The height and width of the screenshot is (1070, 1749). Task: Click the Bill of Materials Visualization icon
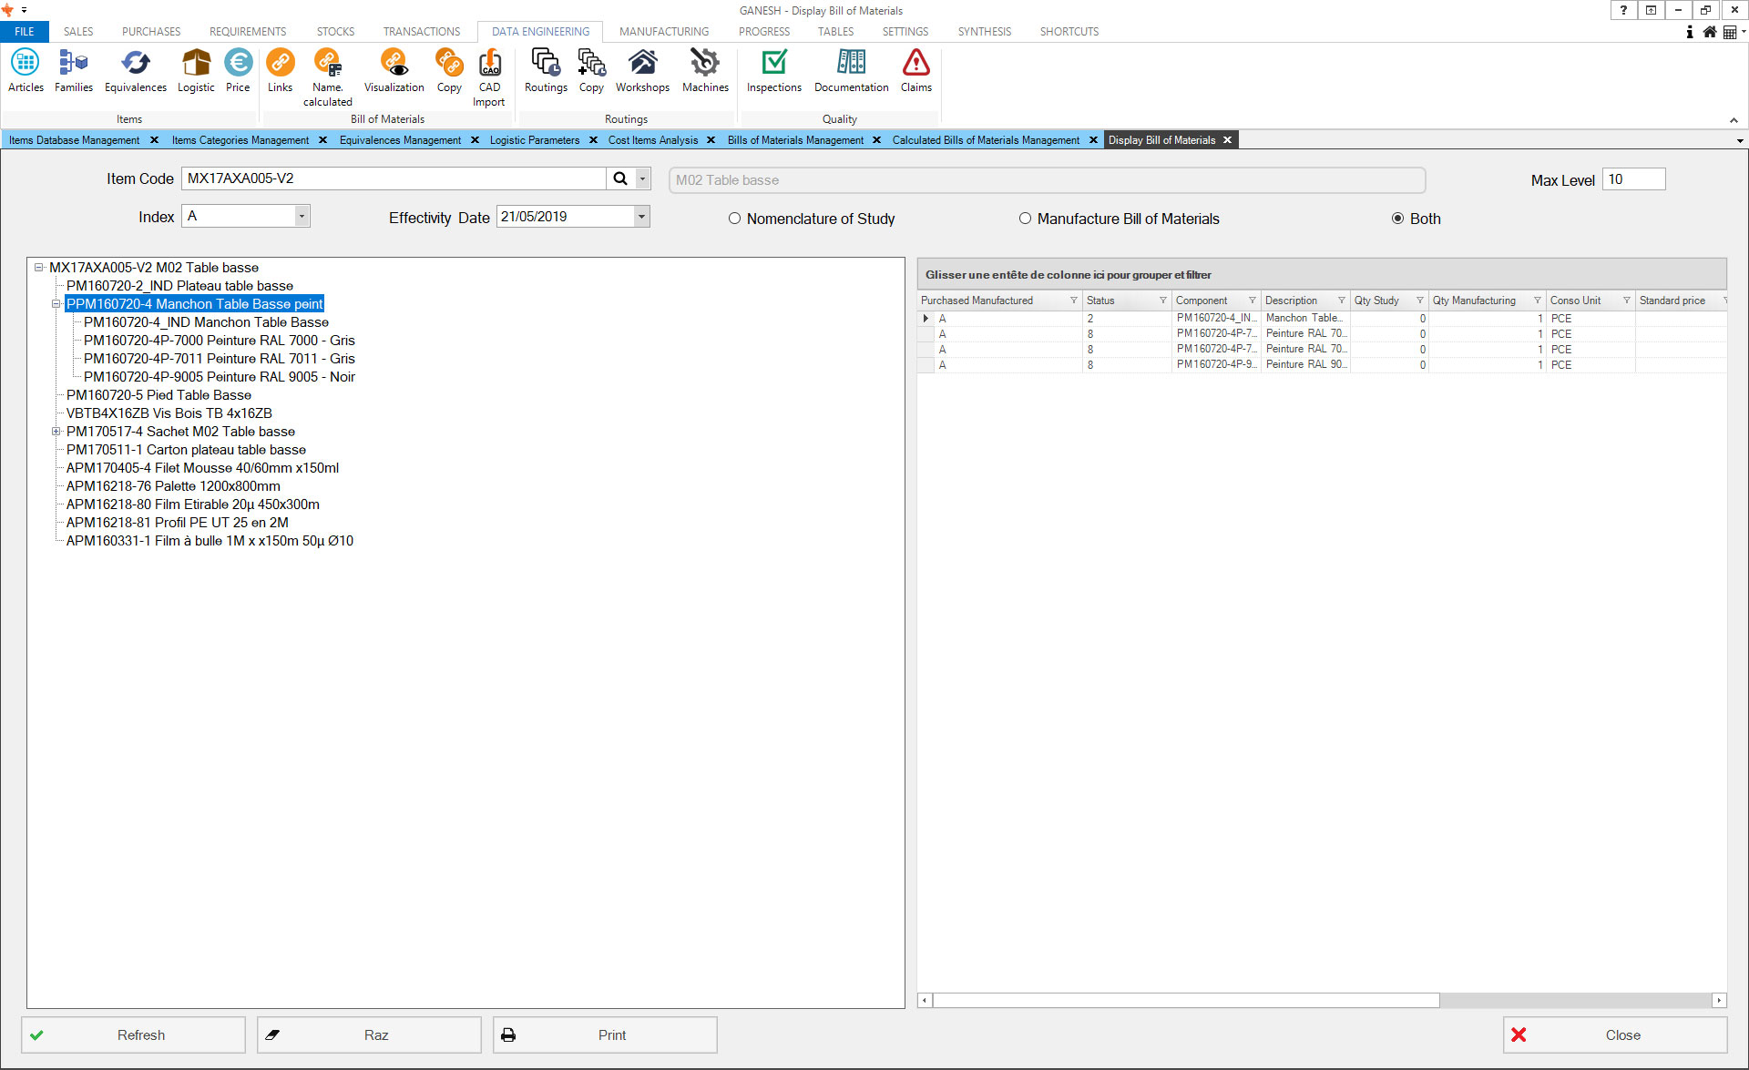click(394, 71)
